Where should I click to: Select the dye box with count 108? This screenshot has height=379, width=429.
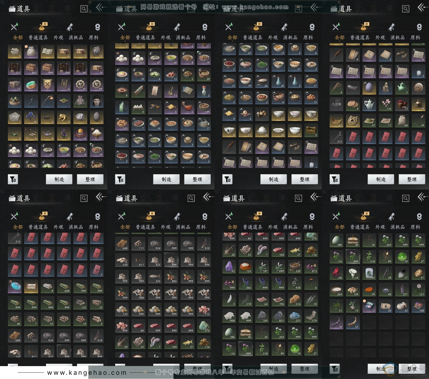[x=418, y=306]
